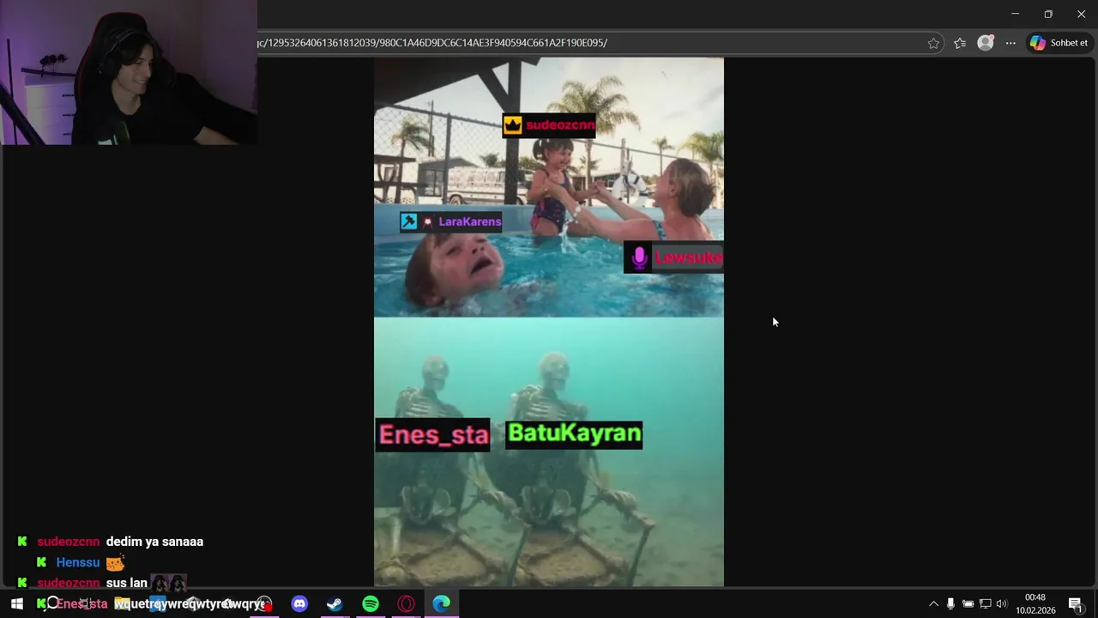Open the Edge profile avatar
1098x618 pixels.
[986, 43]
